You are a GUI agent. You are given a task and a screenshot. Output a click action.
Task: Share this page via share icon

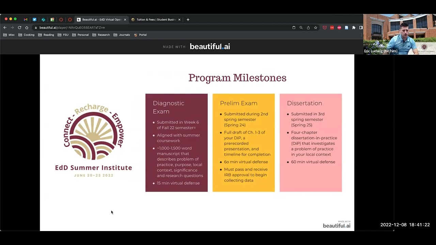(308, 28)
